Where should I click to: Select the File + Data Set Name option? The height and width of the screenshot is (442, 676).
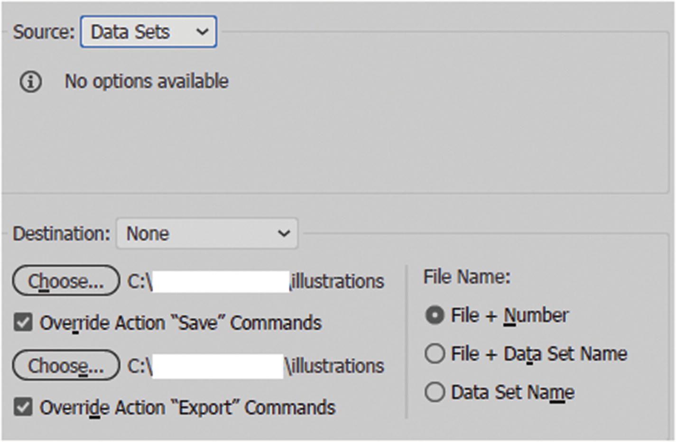pos(435,354)
